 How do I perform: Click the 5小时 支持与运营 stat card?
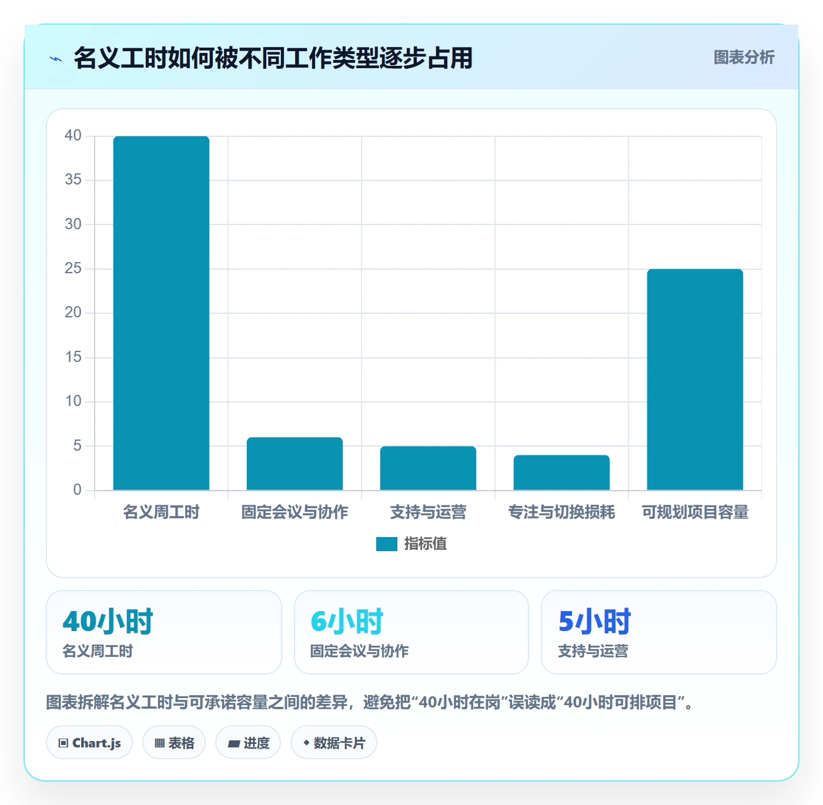[x=659, y=632]
